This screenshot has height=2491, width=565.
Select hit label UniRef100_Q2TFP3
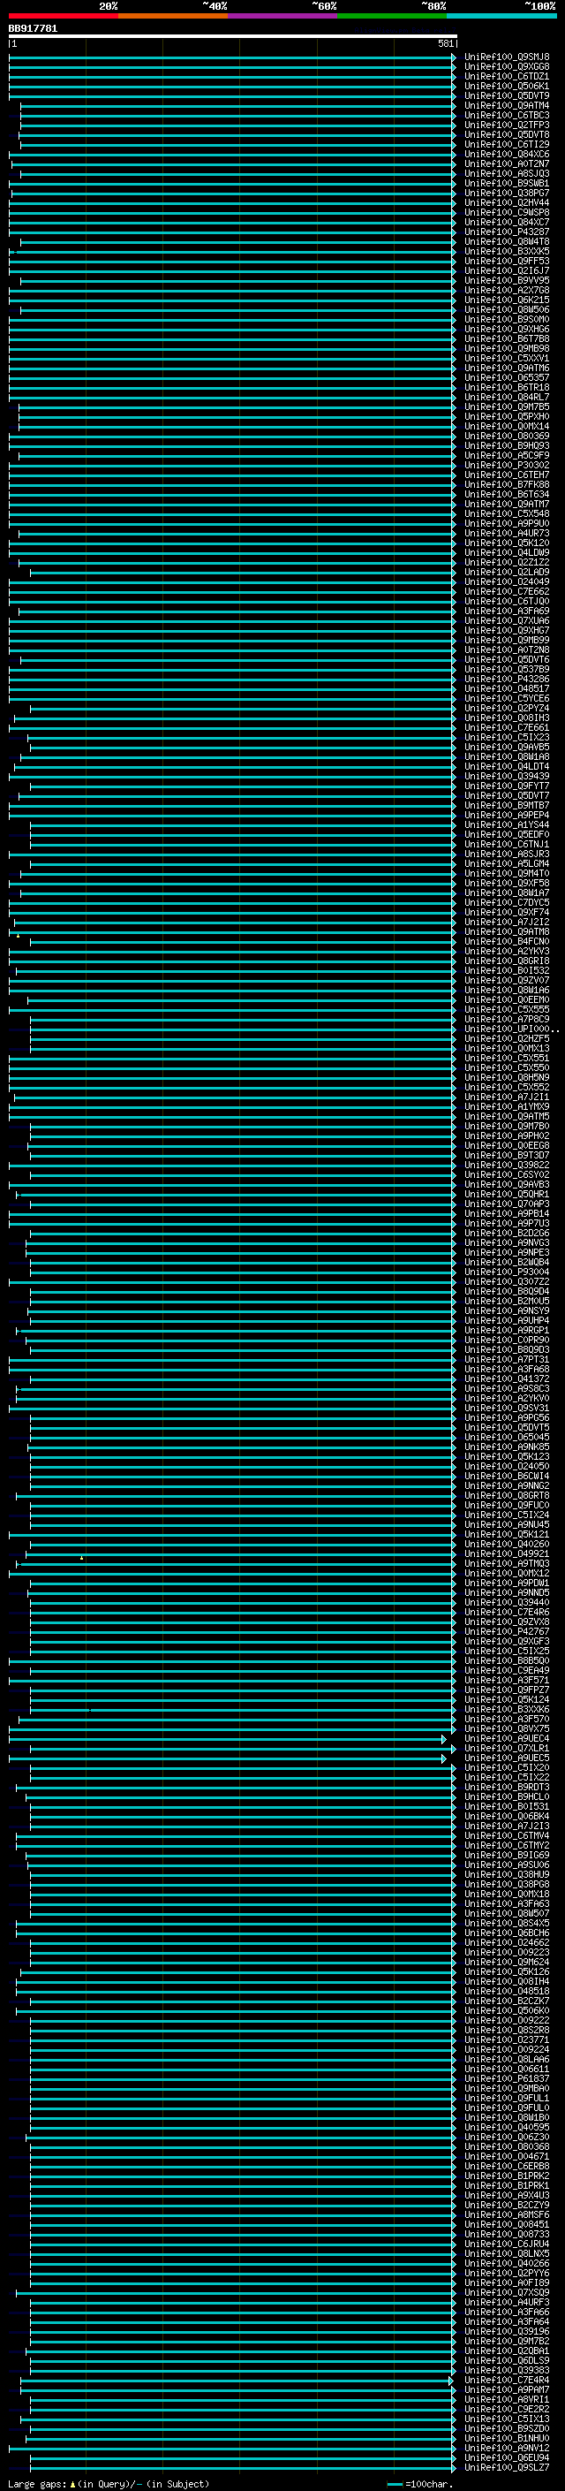coord(507,125)
